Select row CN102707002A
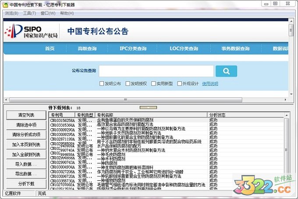The image size is (298, 199). pyautogui.click(x=167, y=185)
